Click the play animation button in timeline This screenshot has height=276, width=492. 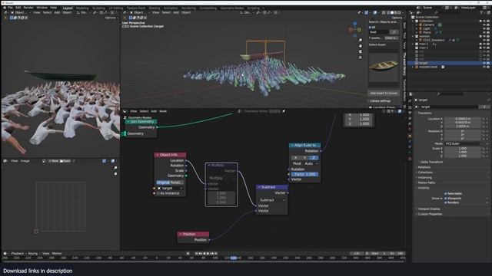[x=208, y=254]
